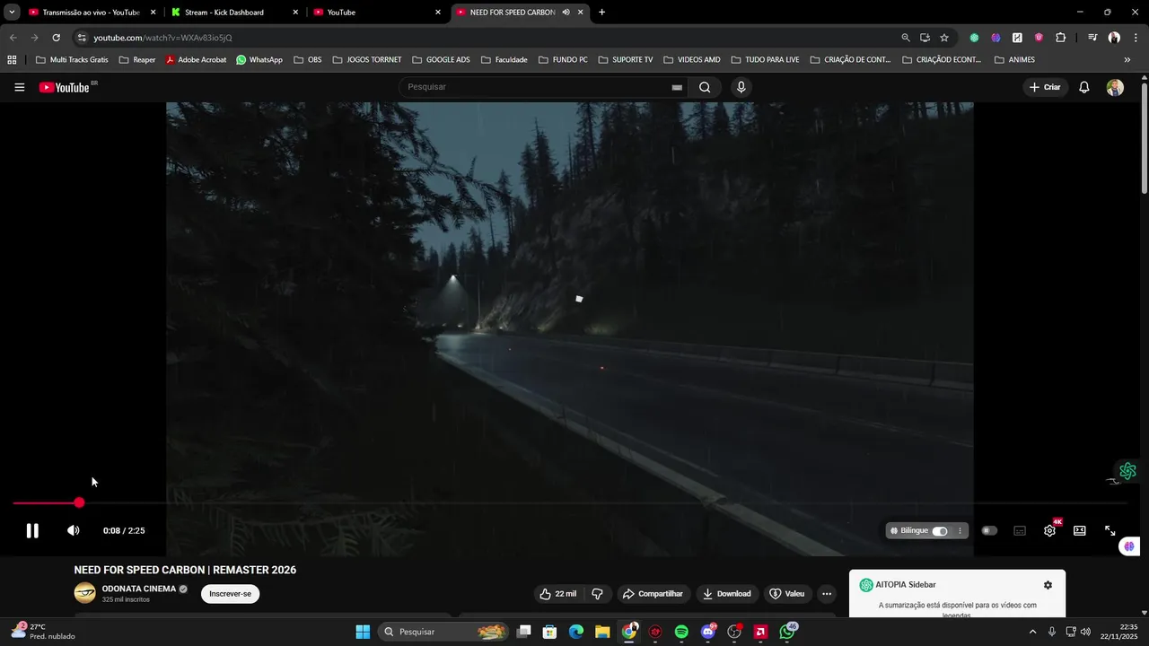Open the Chrome media control music icon
1149x646 pixels.
point(1092,38)
